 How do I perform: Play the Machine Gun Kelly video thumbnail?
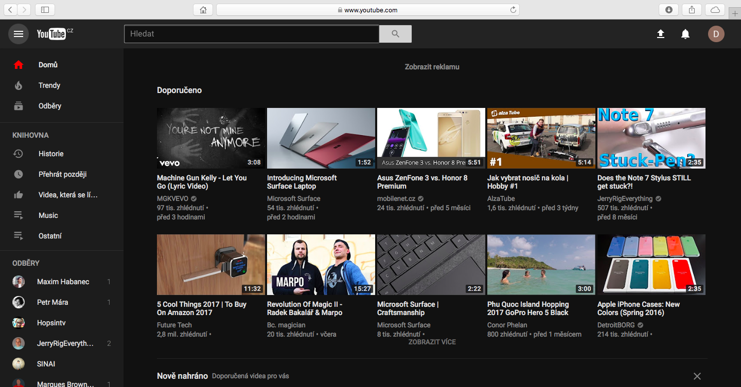pyautogui.click(x=210, y=138)
